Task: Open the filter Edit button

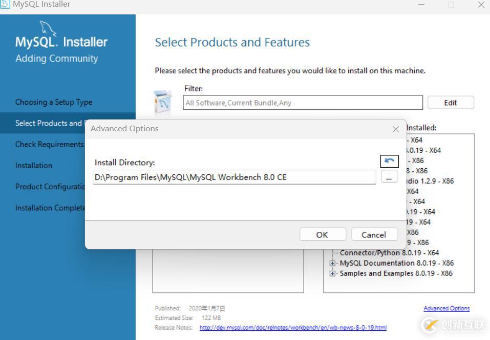Action: pos(450,103)
